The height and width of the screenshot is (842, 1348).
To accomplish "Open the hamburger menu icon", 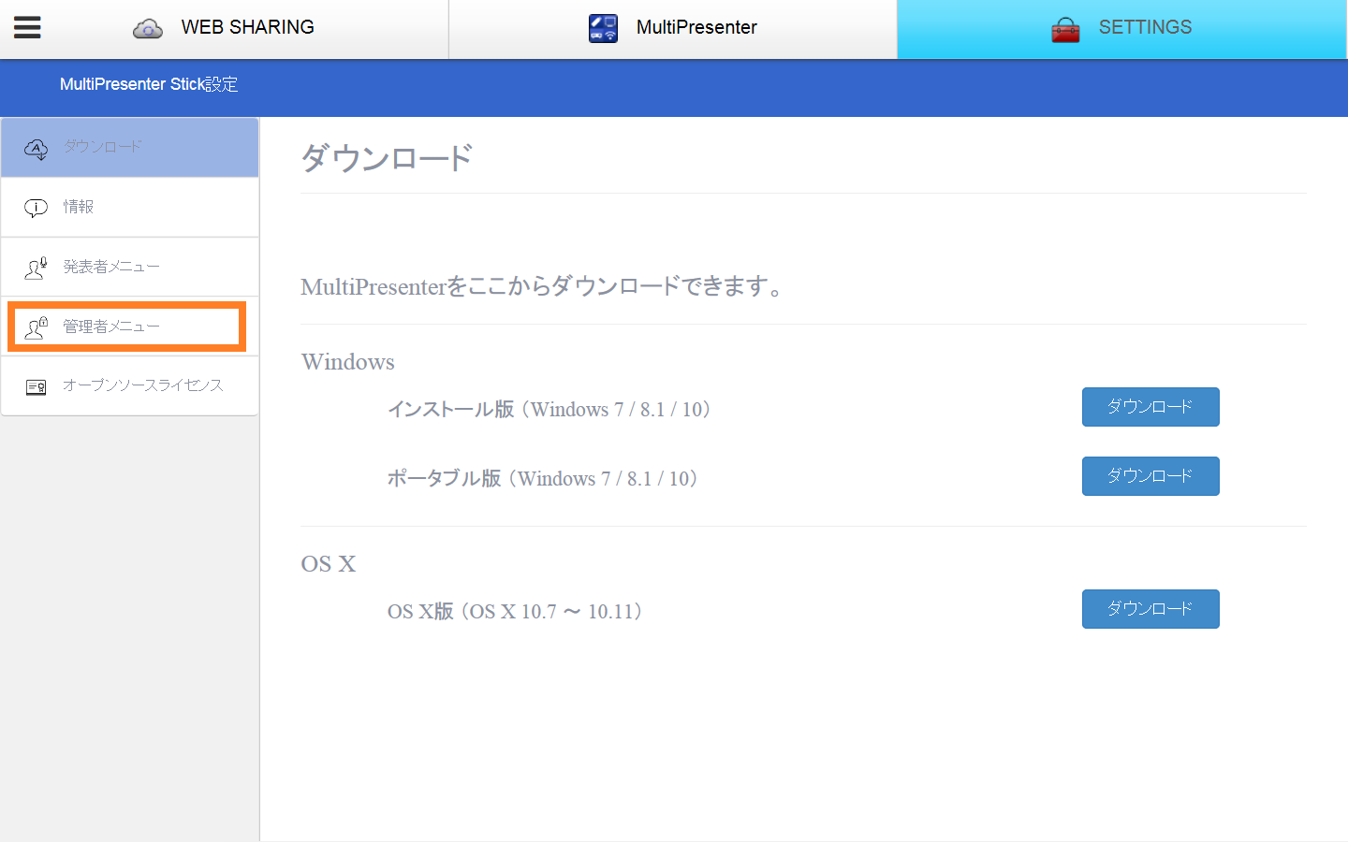I will point(27,27).
